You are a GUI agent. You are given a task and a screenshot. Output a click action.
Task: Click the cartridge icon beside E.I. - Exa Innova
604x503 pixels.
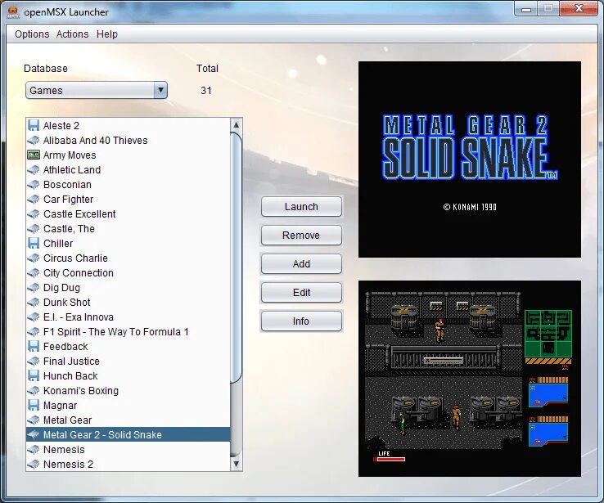(34, 317)
